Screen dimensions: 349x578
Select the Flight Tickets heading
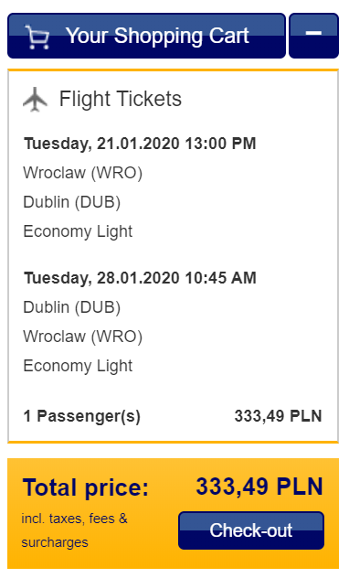tap(121, 99)
